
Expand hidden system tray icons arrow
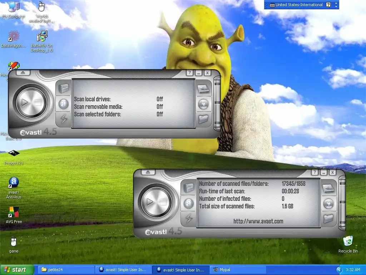click(339, 270)
